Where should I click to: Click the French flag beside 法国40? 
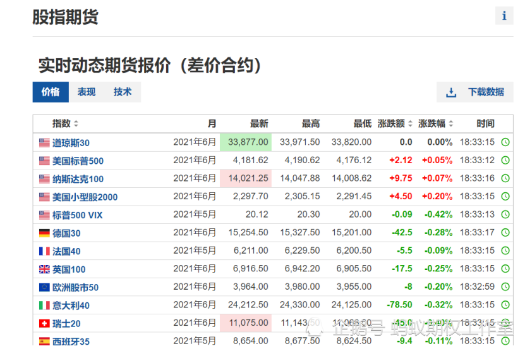(x=44, y=251)
